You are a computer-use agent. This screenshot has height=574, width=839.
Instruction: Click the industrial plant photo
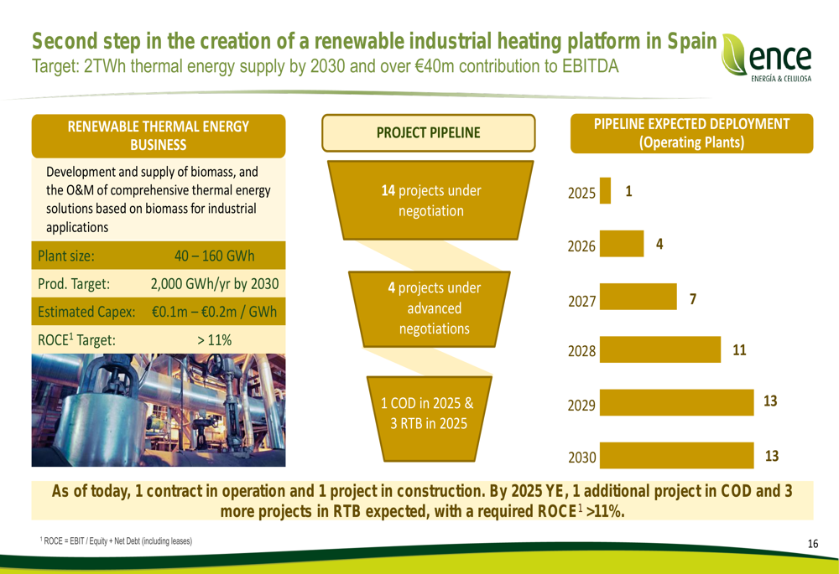(159, 410)
